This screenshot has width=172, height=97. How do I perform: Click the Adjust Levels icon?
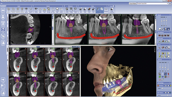coord(67,10)
